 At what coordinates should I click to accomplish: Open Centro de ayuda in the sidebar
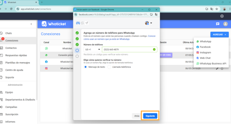(14, 70)
